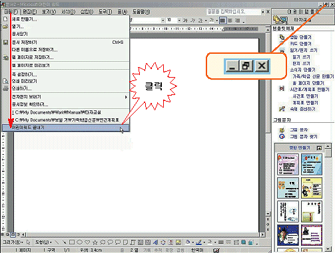335x253 pixels.
Task: Click the 그림 문자 찾기 link
Action: pos(304,136)
